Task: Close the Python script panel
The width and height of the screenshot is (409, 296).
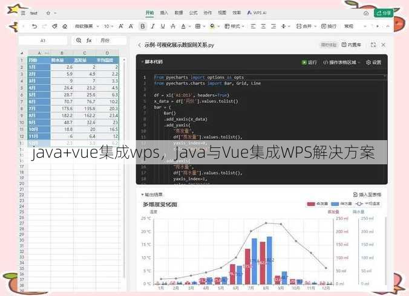Action: pyautogui.click(x=384, y=45)
